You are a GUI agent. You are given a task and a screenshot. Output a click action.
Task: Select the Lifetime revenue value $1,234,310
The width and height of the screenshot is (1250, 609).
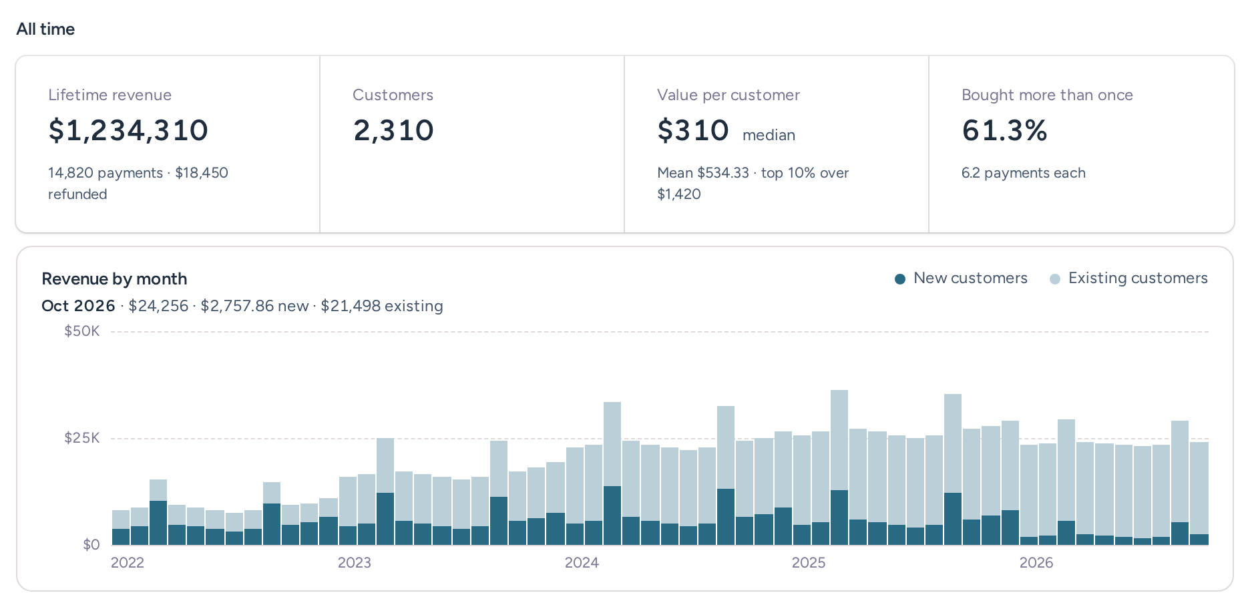click(128, 130)
